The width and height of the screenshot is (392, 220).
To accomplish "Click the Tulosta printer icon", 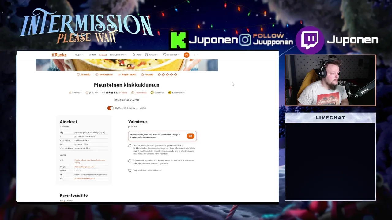I will 142,75.
